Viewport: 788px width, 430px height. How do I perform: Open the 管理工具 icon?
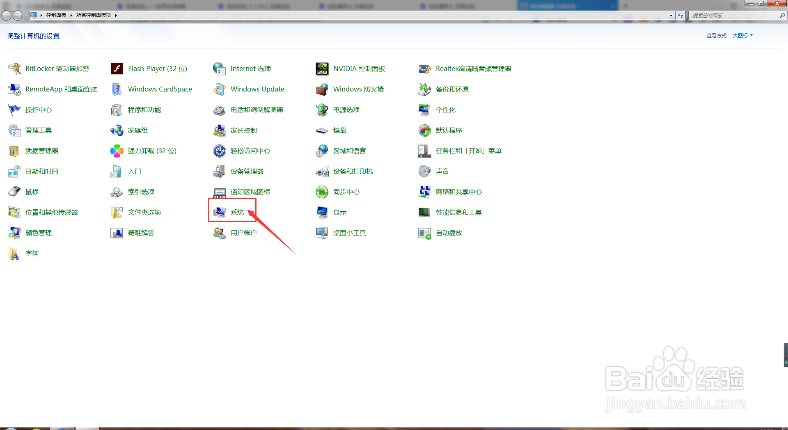pyautogui.click(x=14, y=130)
